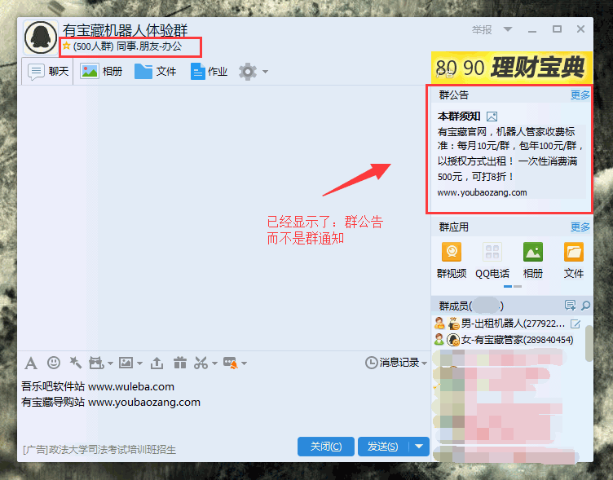Open the 文件 files tab

click(156, 72)
